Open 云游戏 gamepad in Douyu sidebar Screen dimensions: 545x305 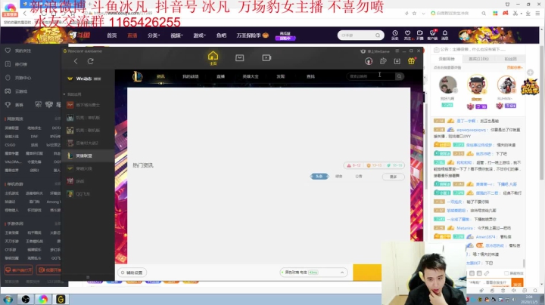(x=8, y=91)
